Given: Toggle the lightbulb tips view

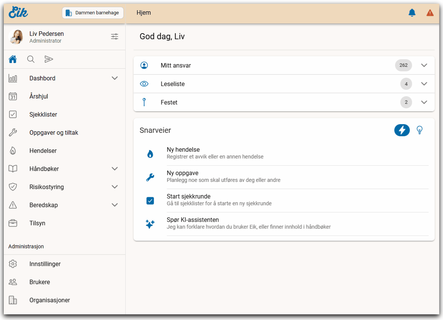Looking at the screenshot, I should [419, 130].
